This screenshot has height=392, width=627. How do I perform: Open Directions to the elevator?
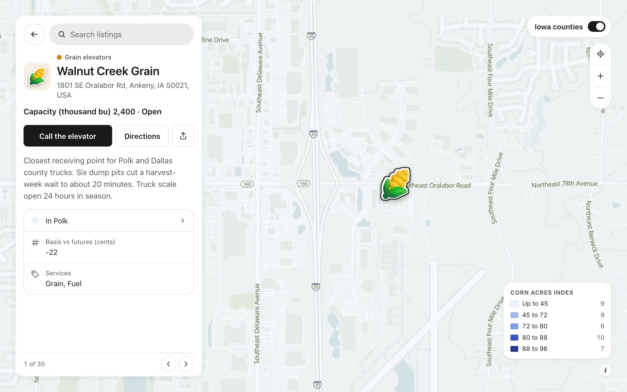(142, 136)
